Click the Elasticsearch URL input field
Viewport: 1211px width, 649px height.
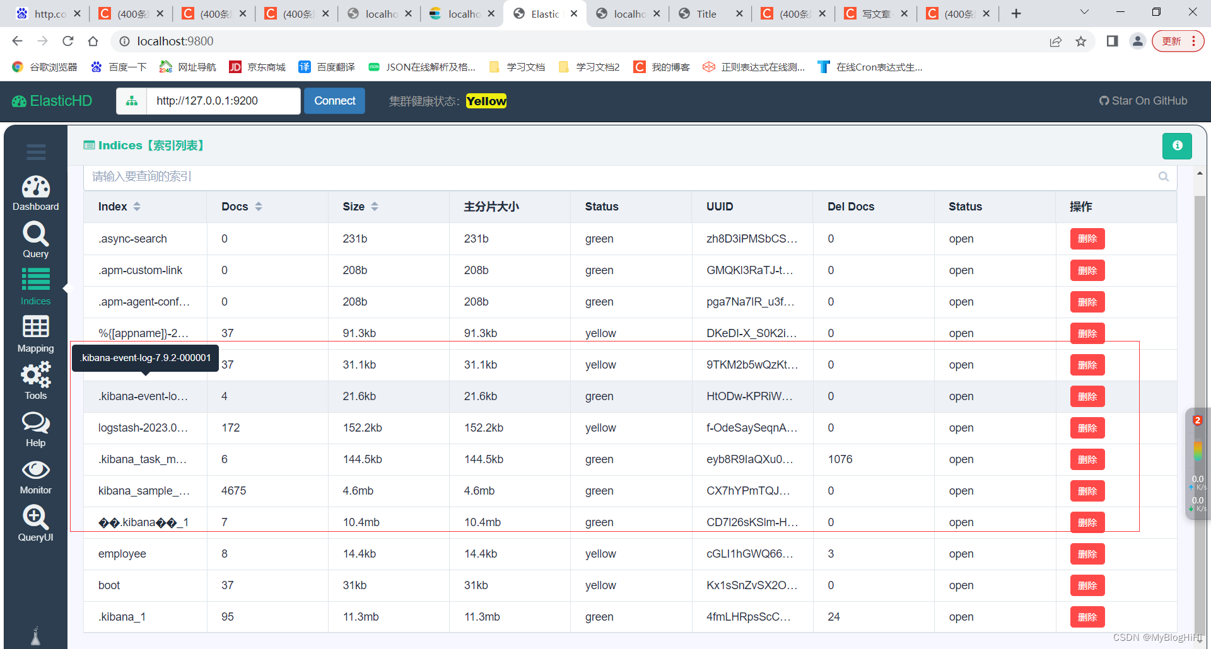click(x=223, y=101)
